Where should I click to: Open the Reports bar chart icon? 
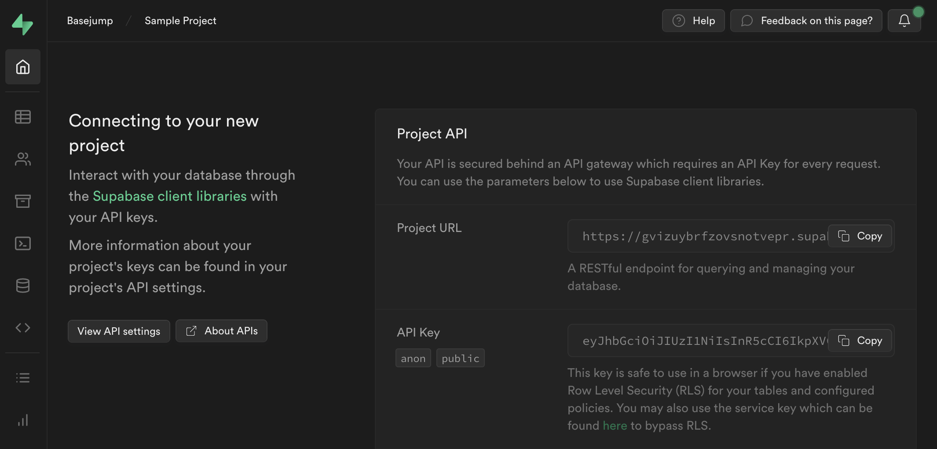point(23,420)
